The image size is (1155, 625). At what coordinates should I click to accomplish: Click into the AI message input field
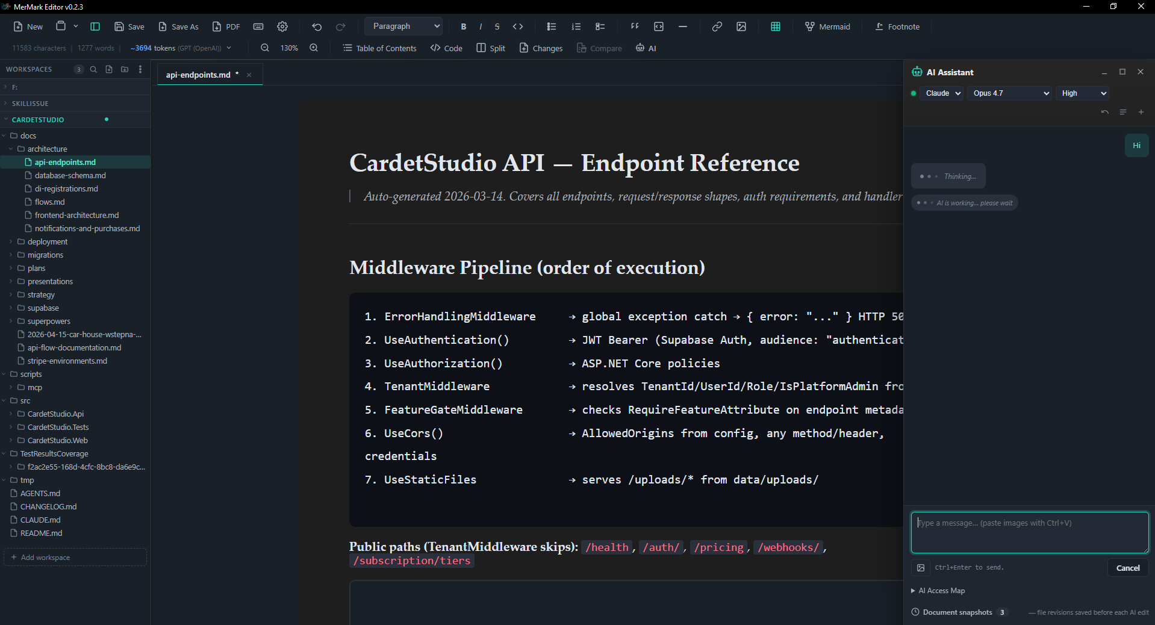[1030, 532]
